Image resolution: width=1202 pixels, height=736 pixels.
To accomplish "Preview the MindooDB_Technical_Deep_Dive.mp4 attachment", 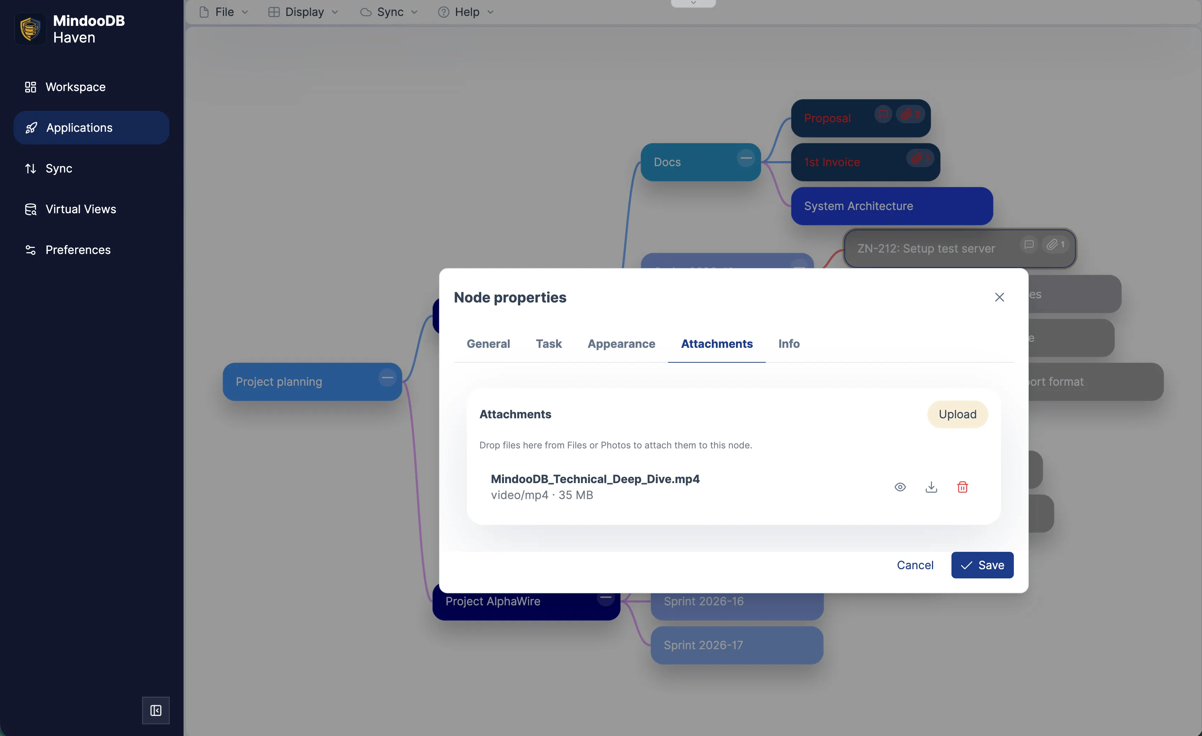I will pyautogui.click(x=900, y=487).
